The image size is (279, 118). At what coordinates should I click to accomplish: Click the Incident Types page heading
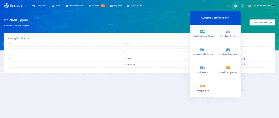pyautogui.click(x=16, y=20)
